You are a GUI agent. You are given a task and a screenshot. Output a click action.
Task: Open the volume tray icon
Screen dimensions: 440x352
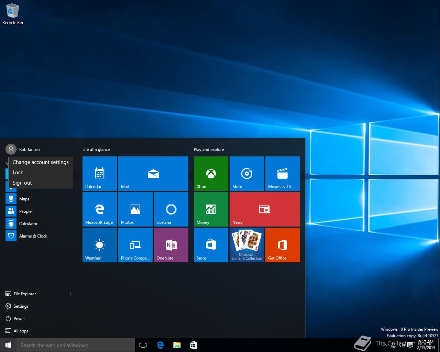401,345
